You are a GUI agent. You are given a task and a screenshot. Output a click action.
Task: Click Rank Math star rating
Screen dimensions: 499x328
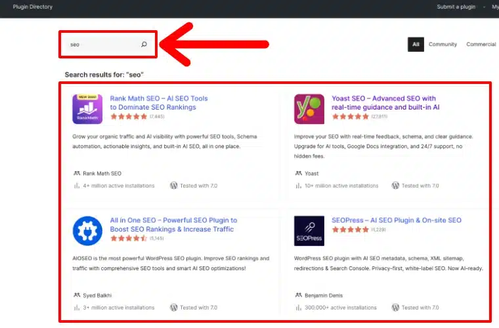click(129, 116)
